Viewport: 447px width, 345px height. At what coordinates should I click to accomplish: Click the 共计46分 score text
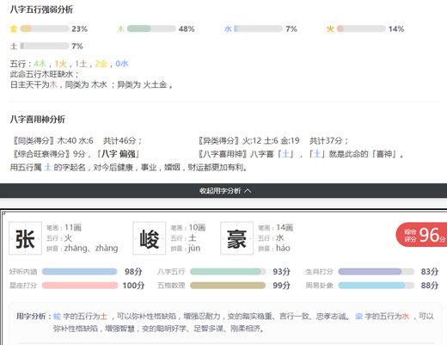[119, 140]
